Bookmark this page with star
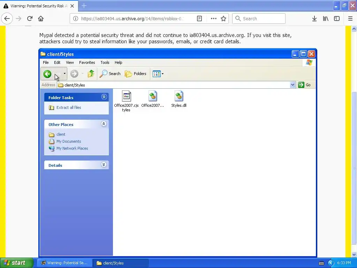 click(223, 18)
